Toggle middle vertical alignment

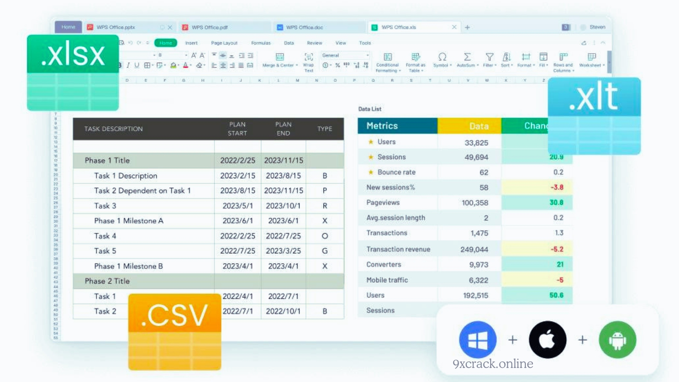pos(223,55)
